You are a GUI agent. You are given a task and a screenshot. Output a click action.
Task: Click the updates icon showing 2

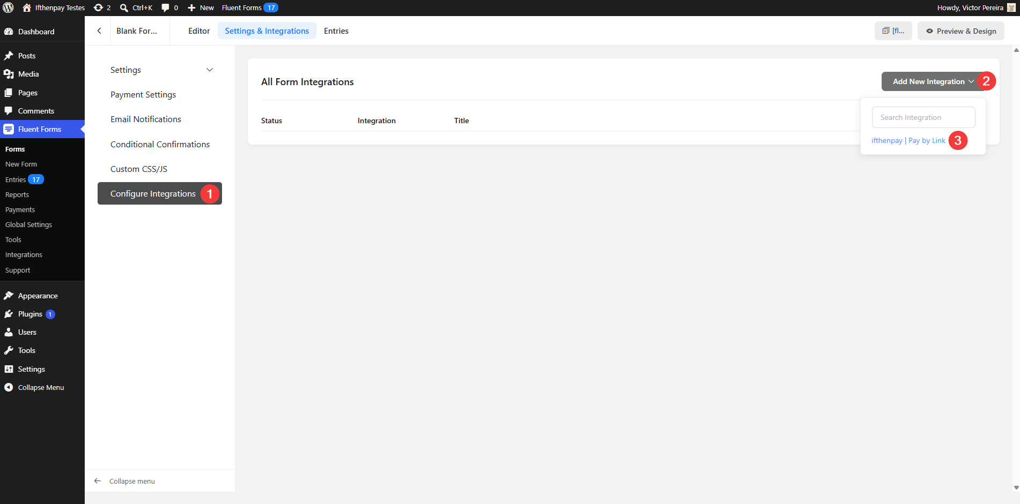(x=98, y=7)
